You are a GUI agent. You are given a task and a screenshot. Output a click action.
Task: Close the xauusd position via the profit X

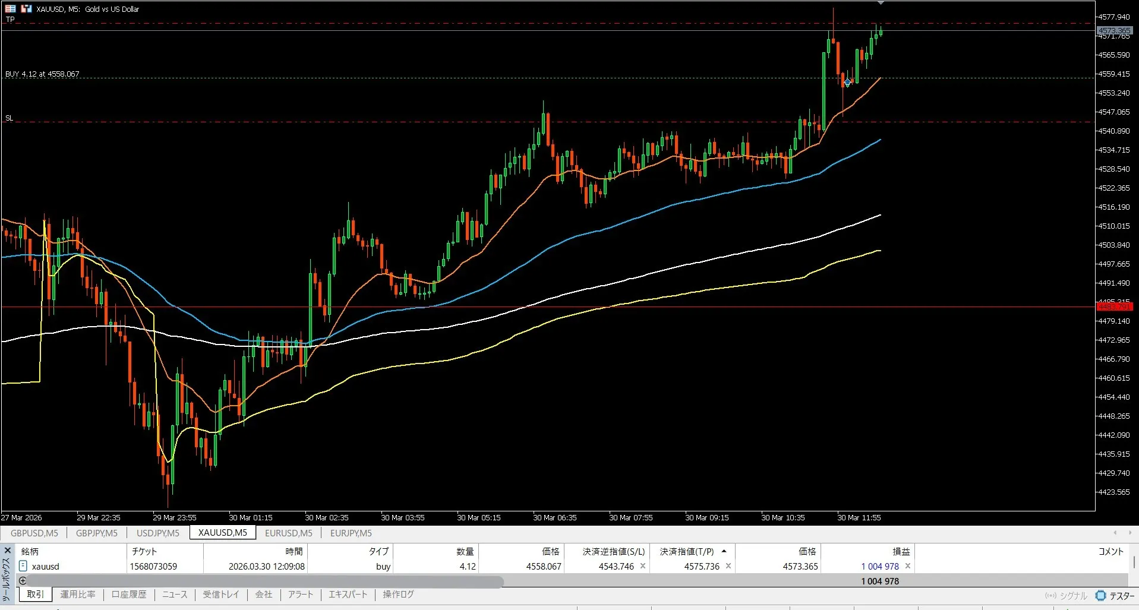907,566
